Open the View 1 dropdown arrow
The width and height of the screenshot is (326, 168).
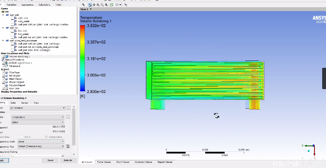click(x=90, y=9)
